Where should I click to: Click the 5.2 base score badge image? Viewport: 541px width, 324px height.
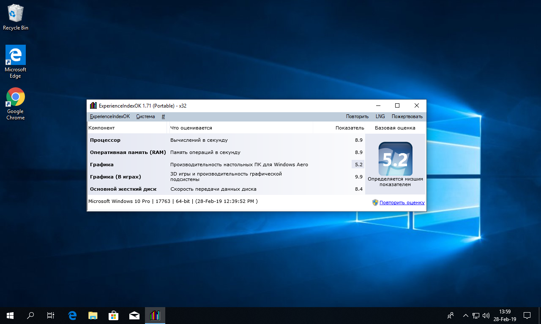(395, 159)
